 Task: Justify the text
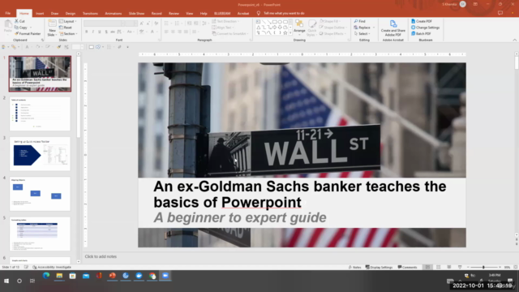click(x=186, y=32)
